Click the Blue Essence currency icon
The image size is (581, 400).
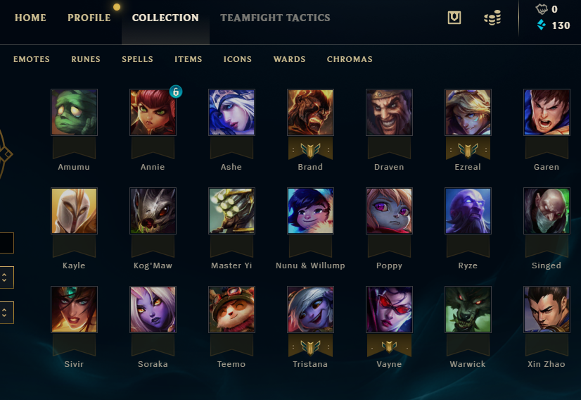pos(542,25)
